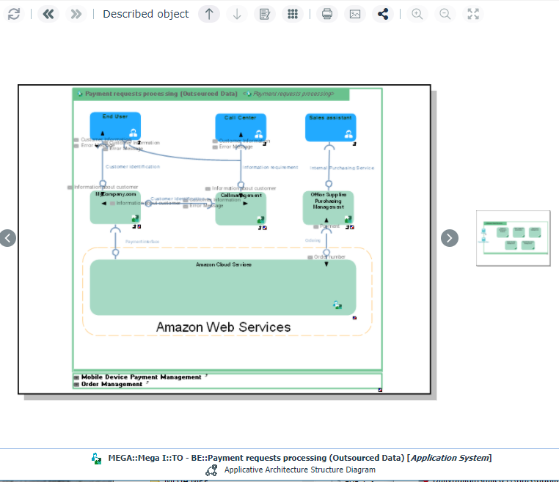
Task: Click the fit-to-screen expand icon
Action: click(473, 14)
